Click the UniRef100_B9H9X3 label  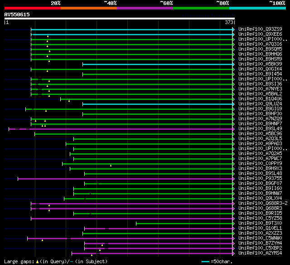pos(260,169)
